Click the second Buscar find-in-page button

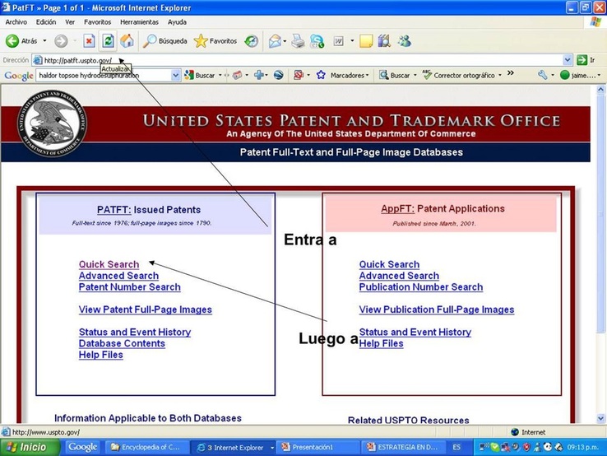click(395, 75)
